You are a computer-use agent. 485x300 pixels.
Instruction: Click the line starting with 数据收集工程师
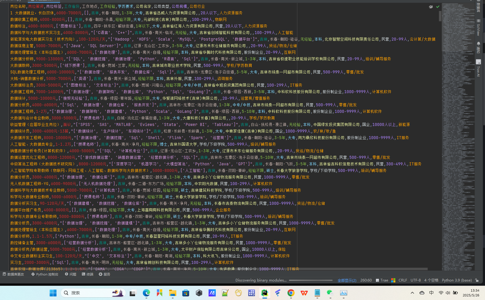click(118, 19)
